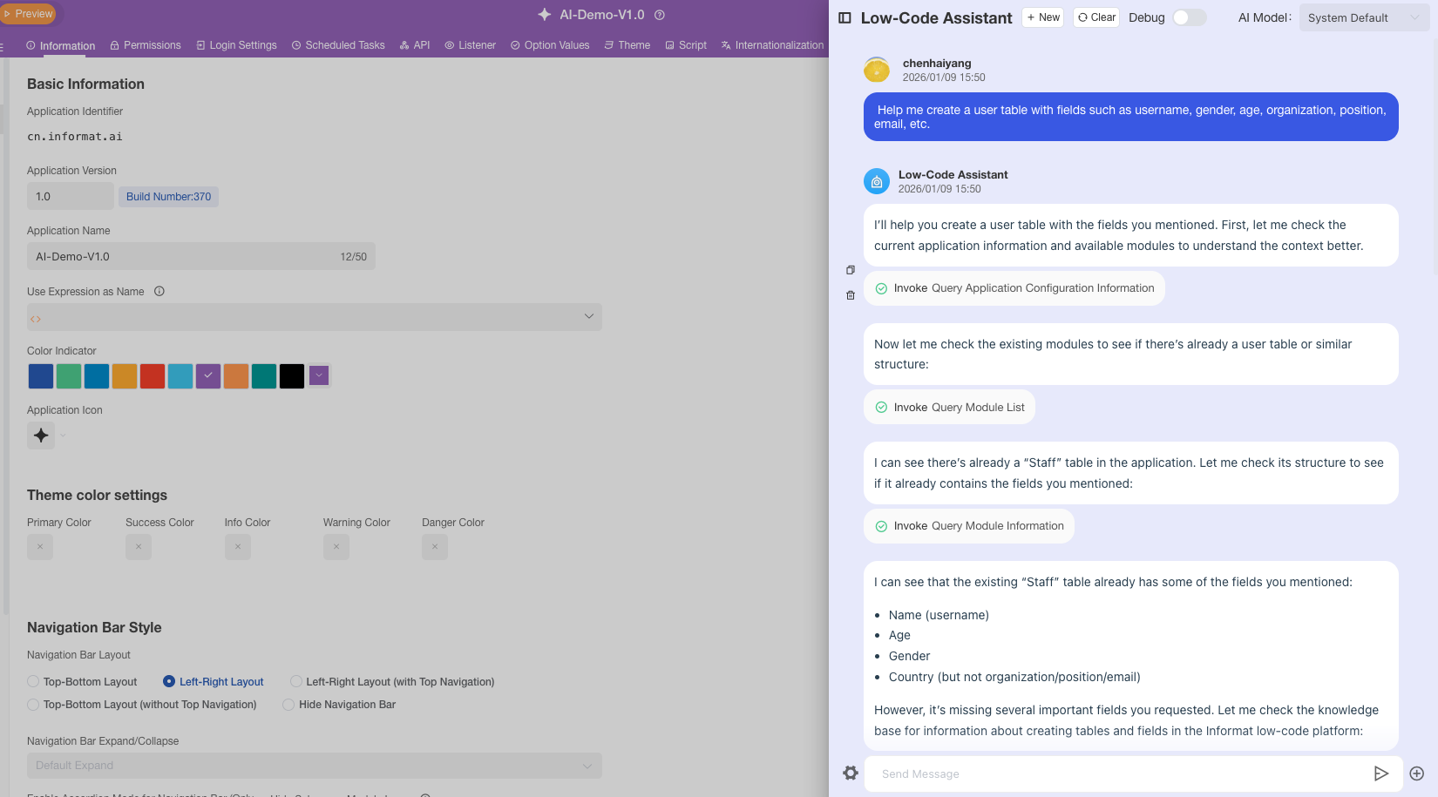1438x797 pixels.
Task: Switch to the Permissions tab
Action: pos(146,45)
